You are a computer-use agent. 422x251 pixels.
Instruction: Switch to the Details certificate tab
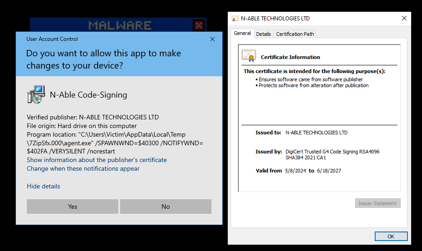coord(263,34)
